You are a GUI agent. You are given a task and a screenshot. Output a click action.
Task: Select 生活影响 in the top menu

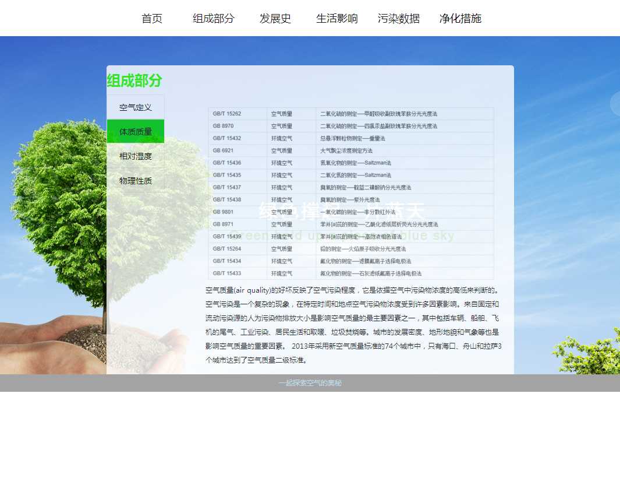point(337,19)
